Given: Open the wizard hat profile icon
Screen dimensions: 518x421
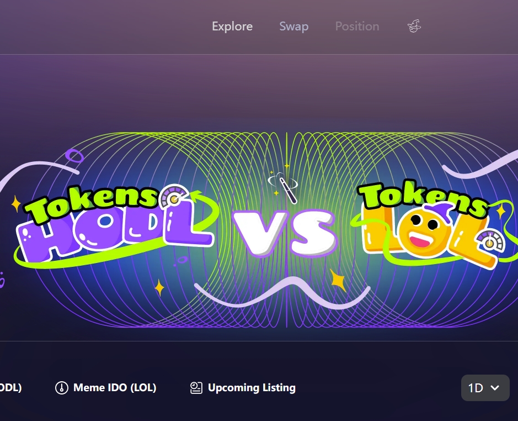Looking at the screenshot, I should (x=414, y=26).
